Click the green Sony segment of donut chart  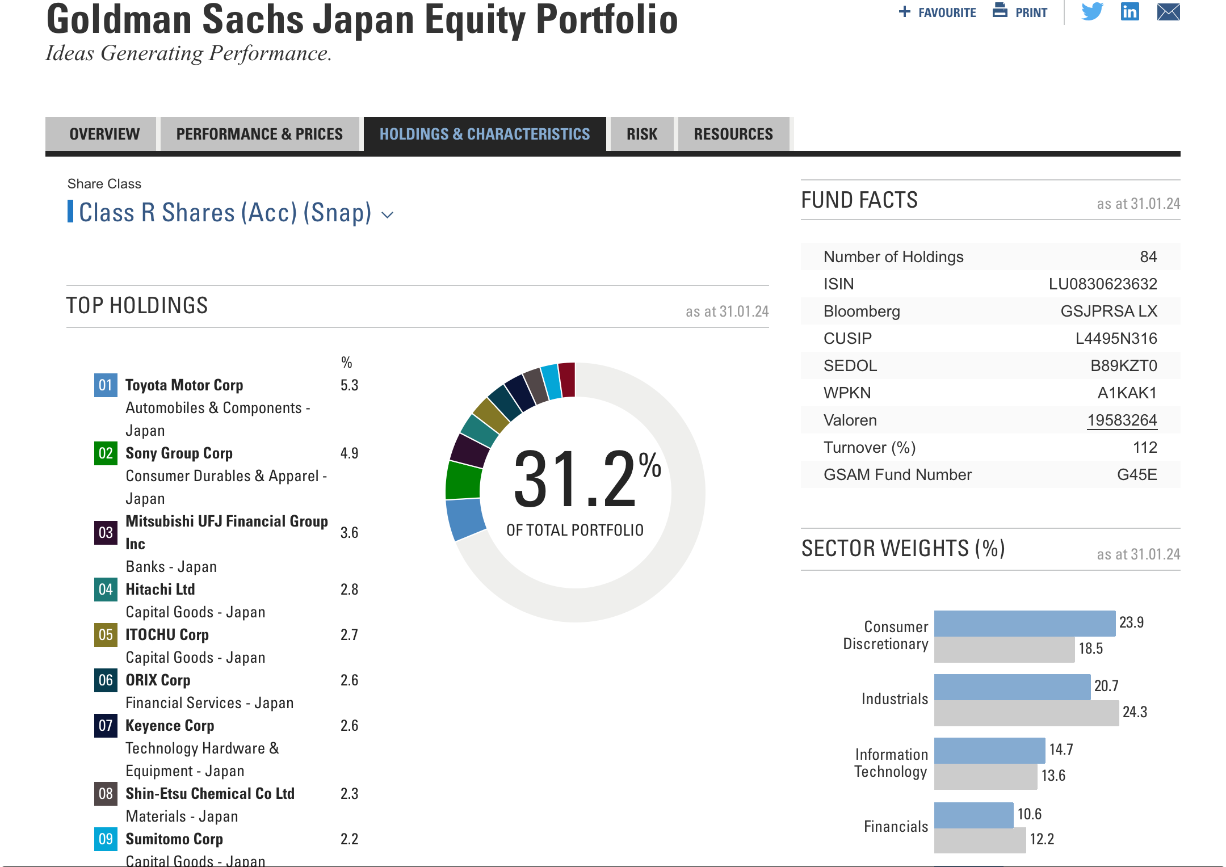(463, 480)
